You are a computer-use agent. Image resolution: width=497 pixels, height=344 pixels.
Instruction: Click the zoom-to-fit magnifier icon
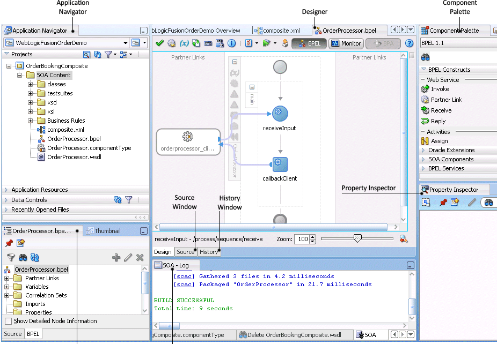[x=403, y=239]
